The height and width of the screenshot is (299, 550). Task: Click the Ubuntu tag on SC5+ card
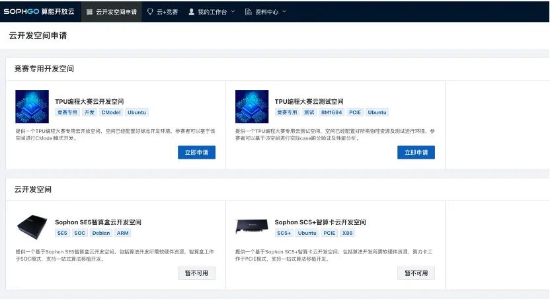(307, 233)
